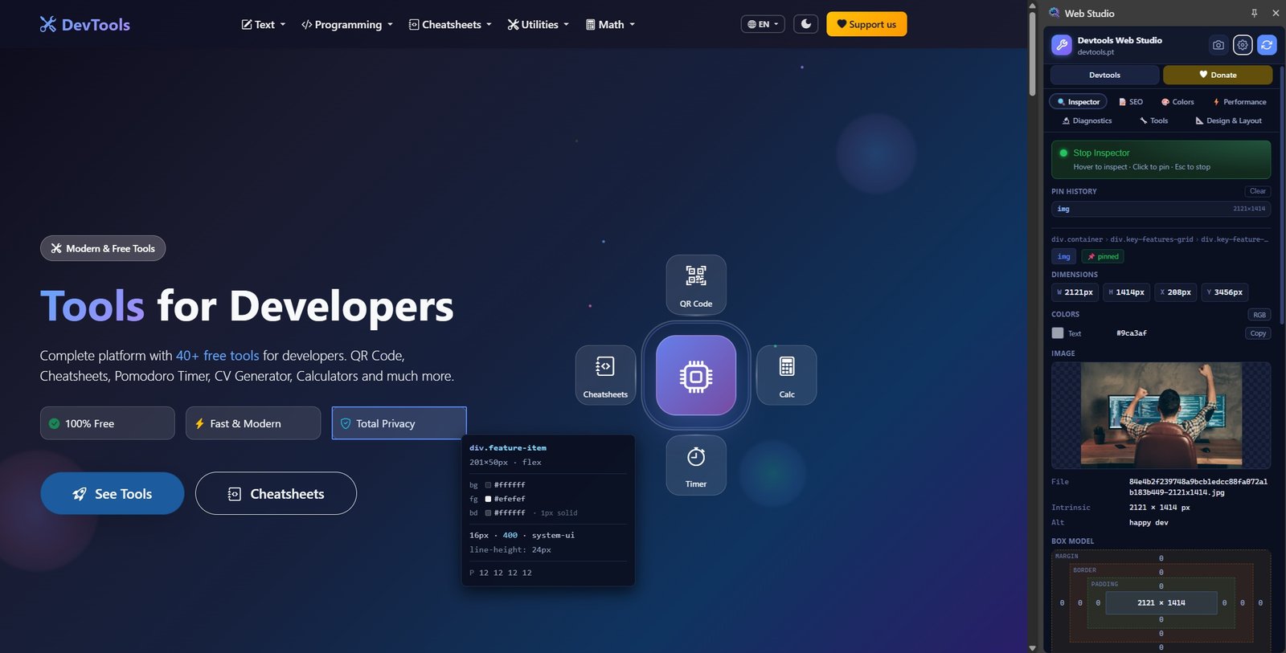Click the central chip processor icon
This screenshot has width=1286, height=653.
(x=696, y=375)
